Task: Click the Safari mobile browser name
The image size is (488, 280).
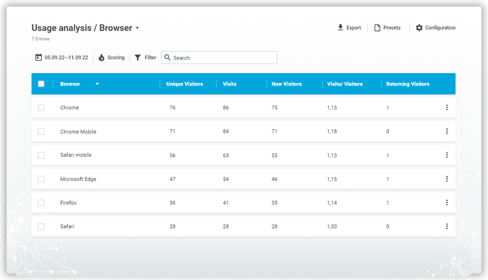Action: click(x=76, y=155)
